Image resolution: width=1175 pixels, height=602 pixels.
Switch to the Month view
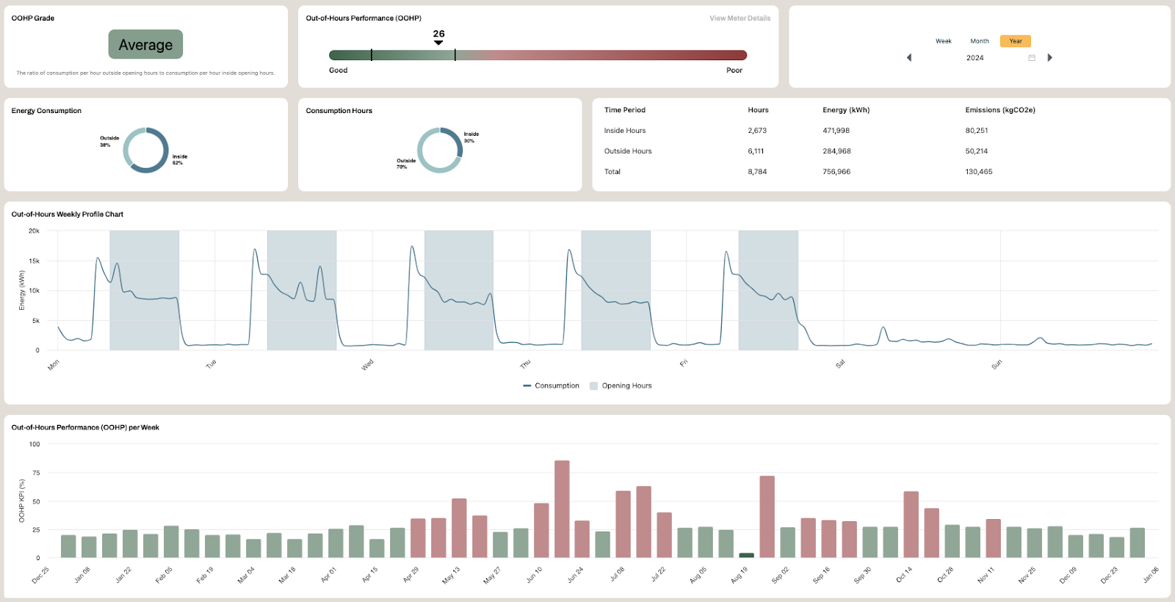[x=979, y=41]
